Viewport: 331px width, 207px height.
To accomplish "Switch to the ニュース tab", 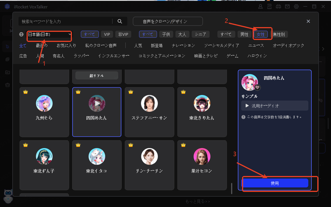I will (x=256, y=46).
